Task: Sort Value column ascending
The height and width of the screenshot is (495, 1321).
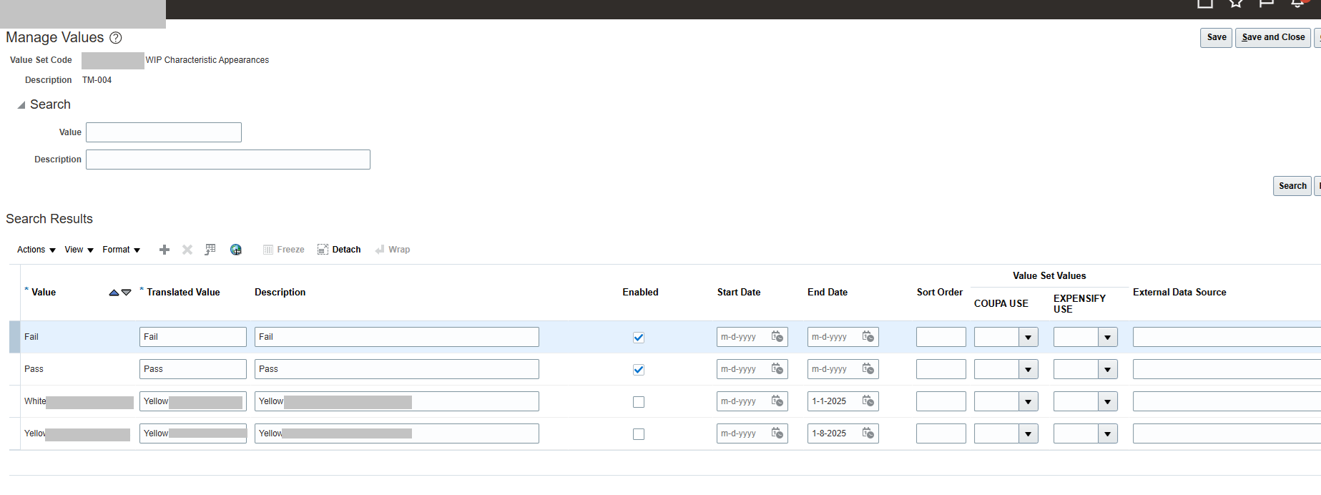Action: [114, 293]
